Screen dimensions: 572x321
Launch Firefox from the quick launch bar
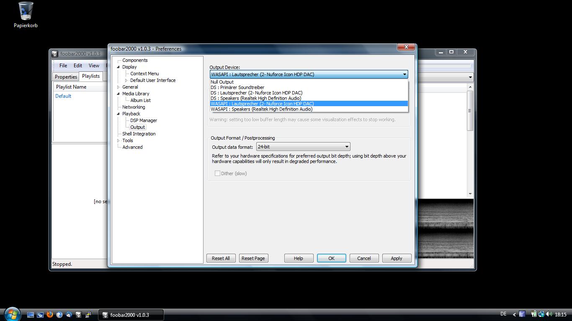click(50, 315)
